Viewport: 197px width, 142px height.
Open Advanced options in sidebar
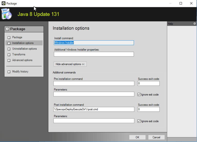click(22, 60)
